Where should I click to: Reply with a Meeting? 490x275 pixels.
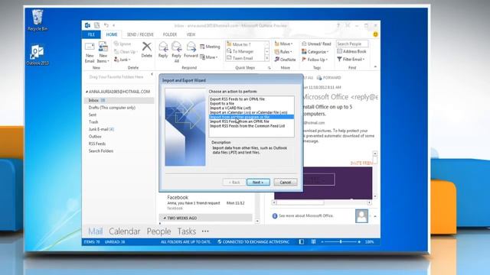pyautogui.click(x=210, y=47)
